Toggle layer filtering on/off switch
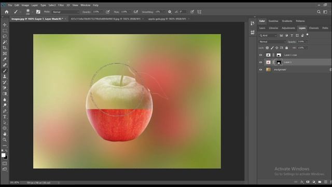 pyautogui.click(x=308, y=35)
